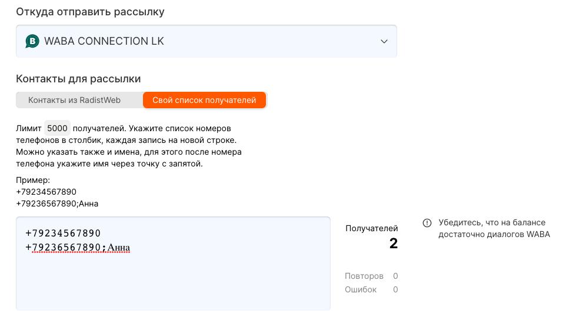Place cursor on first number line in textarea
576x320 pixels.
point(63,233)
